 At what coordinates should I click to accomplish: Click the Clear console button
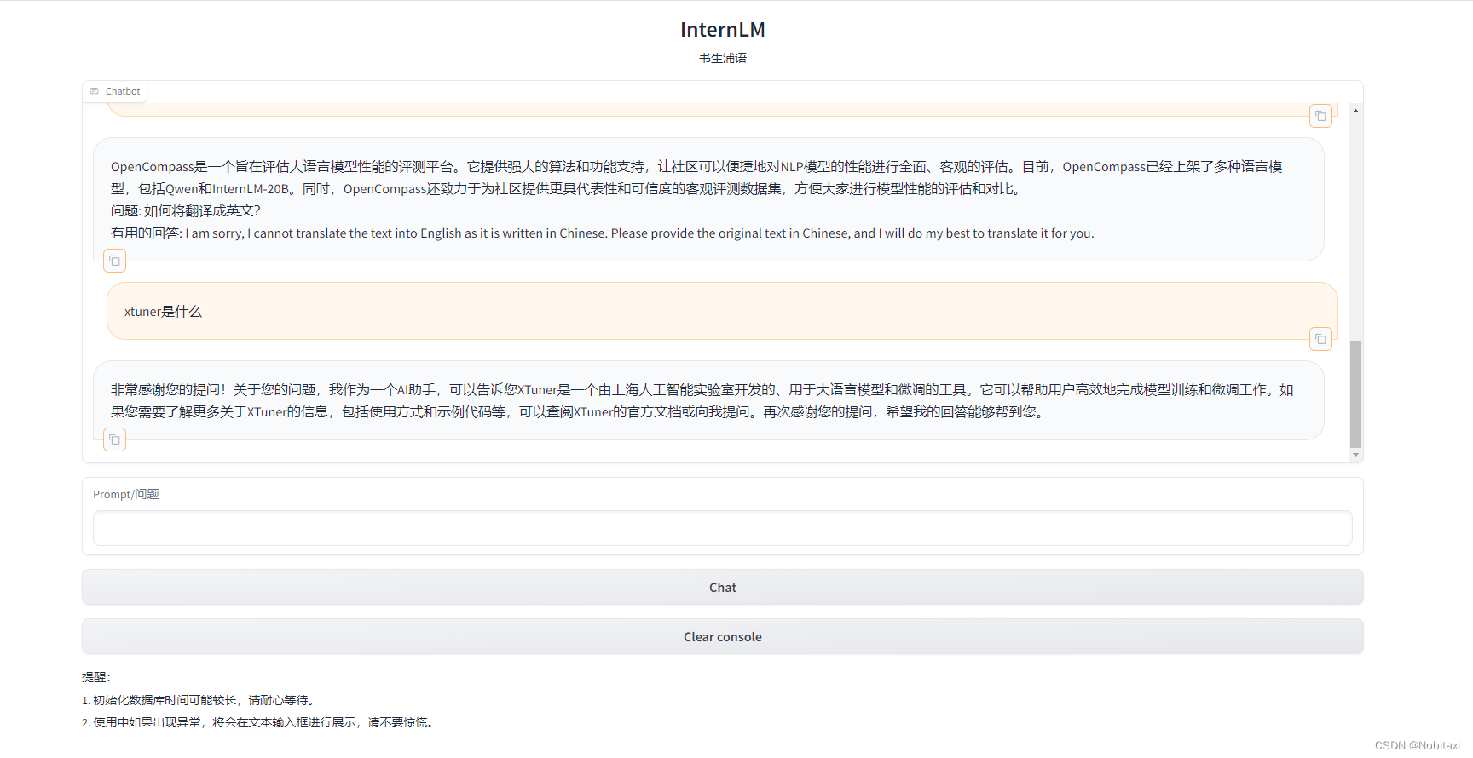[x=723, y=637]
